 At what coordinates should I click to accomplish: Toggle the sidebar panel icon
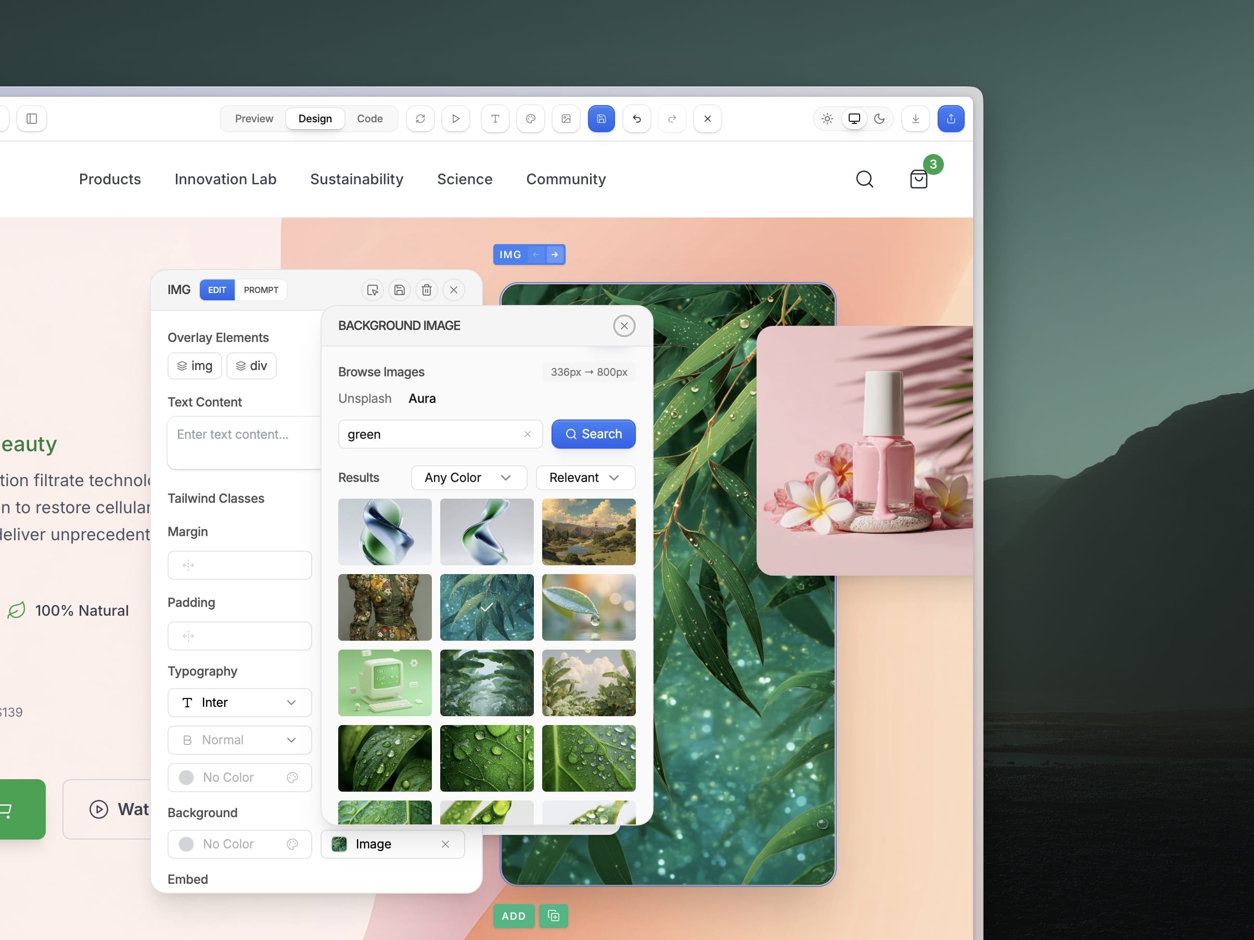(x=32, y=119)
